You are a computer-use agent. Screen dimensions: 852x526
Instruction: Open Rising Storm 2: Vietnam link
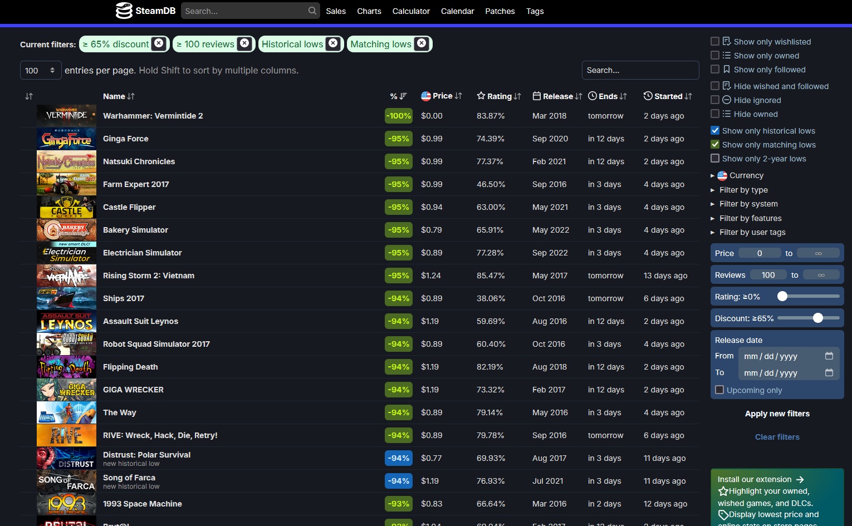[149, 276]
